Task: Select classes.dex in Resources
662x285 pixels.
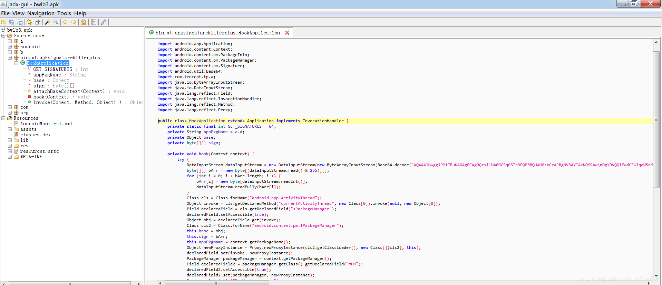Action: [x=36, y=135]
